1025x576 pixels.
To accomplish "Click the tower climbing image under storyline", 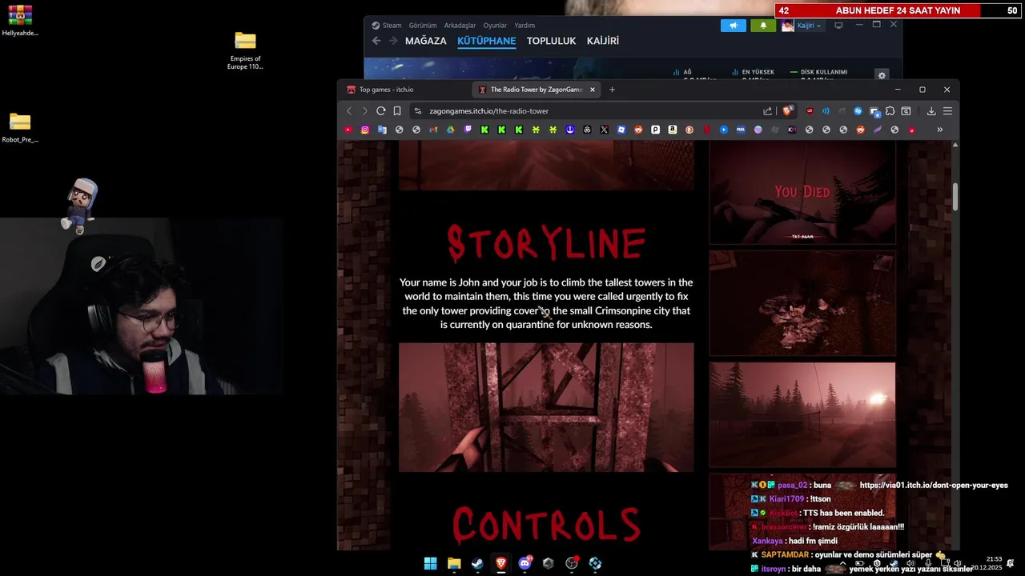I will (546, 407).
